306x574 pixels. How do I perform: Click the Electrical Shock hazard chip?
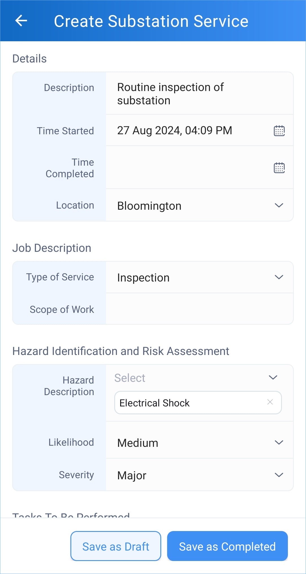click(155, 403)
